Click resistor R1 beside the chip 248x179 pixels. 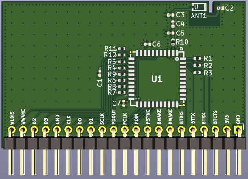pyautogui.click(x=197, y=58)
